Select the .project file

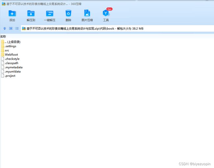[8, 76]
